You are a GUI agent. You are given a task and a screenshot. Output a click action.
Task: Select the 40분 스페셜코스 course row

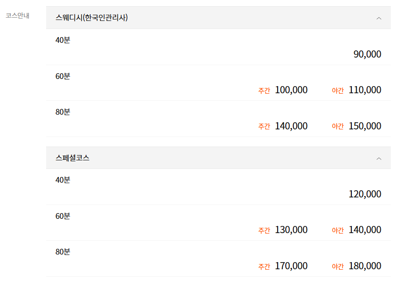click(x=214, y=187)
